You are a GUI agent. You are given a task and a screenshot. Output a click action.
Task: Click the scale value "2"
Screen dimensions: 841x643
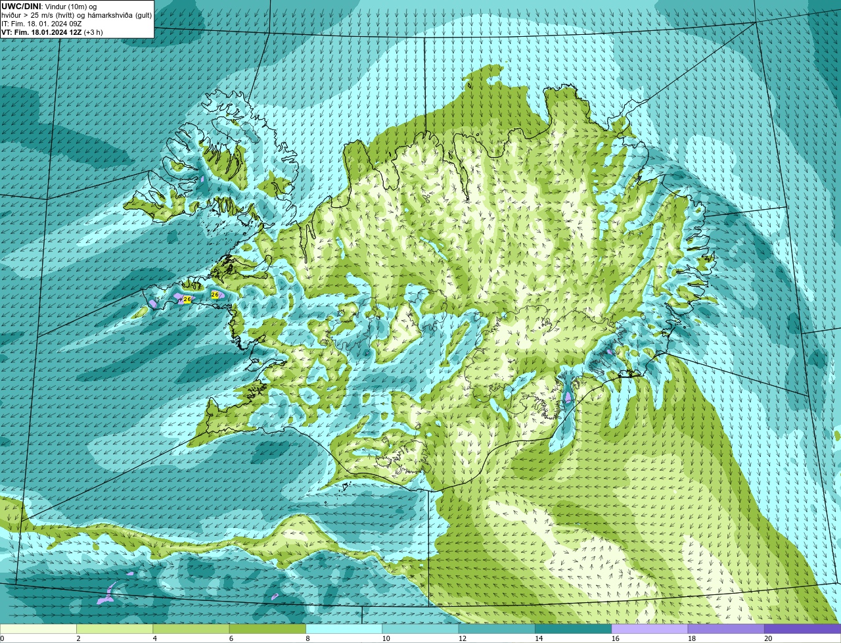pos(78,638)
